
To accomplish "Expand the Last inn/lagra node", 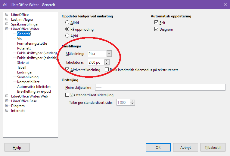I will [7, 19].
